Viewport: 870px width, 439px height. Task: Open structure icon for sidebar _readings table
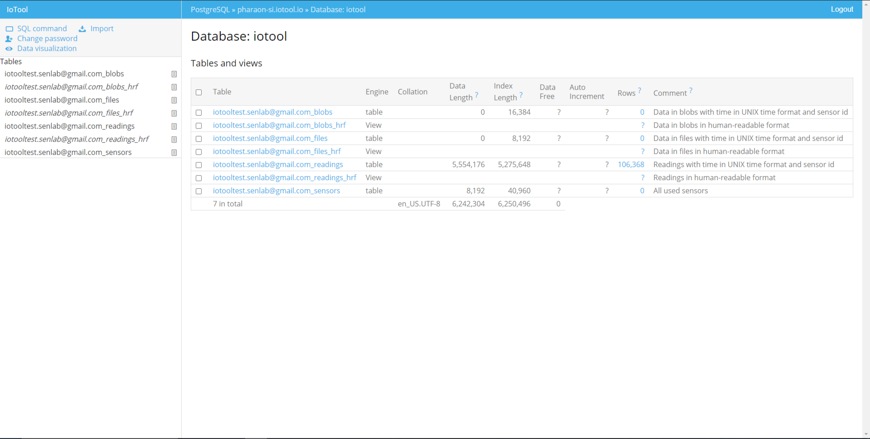pyautogui.click(x=174, y=127)
